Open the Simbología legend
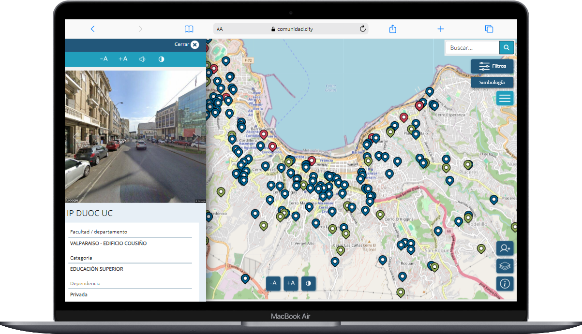This screenshot has width=582, height=334. (492, 83)
